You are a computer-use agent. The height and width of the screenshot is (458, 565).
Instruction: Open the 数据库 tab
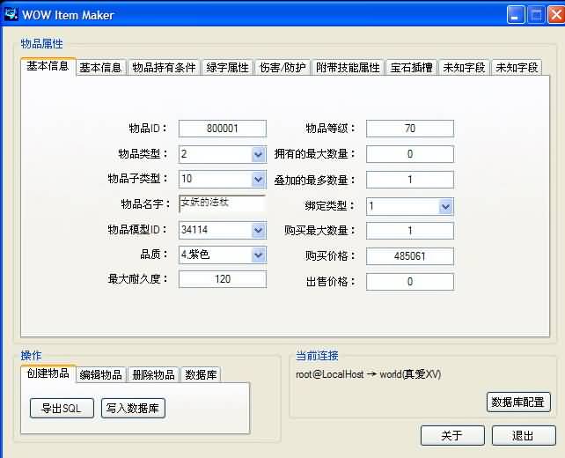click(x=201, y=374)
